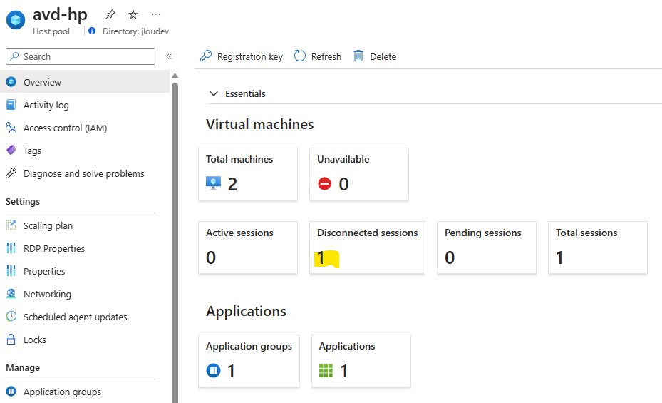
Task: Click the Registration key icon
Action: pos(206,56)
